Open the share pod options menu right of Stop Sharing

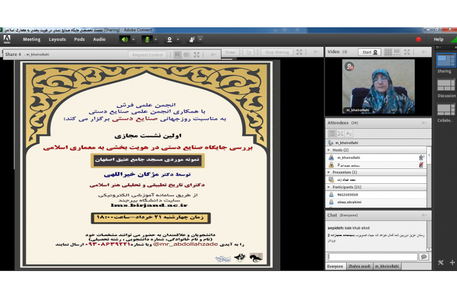316,52
